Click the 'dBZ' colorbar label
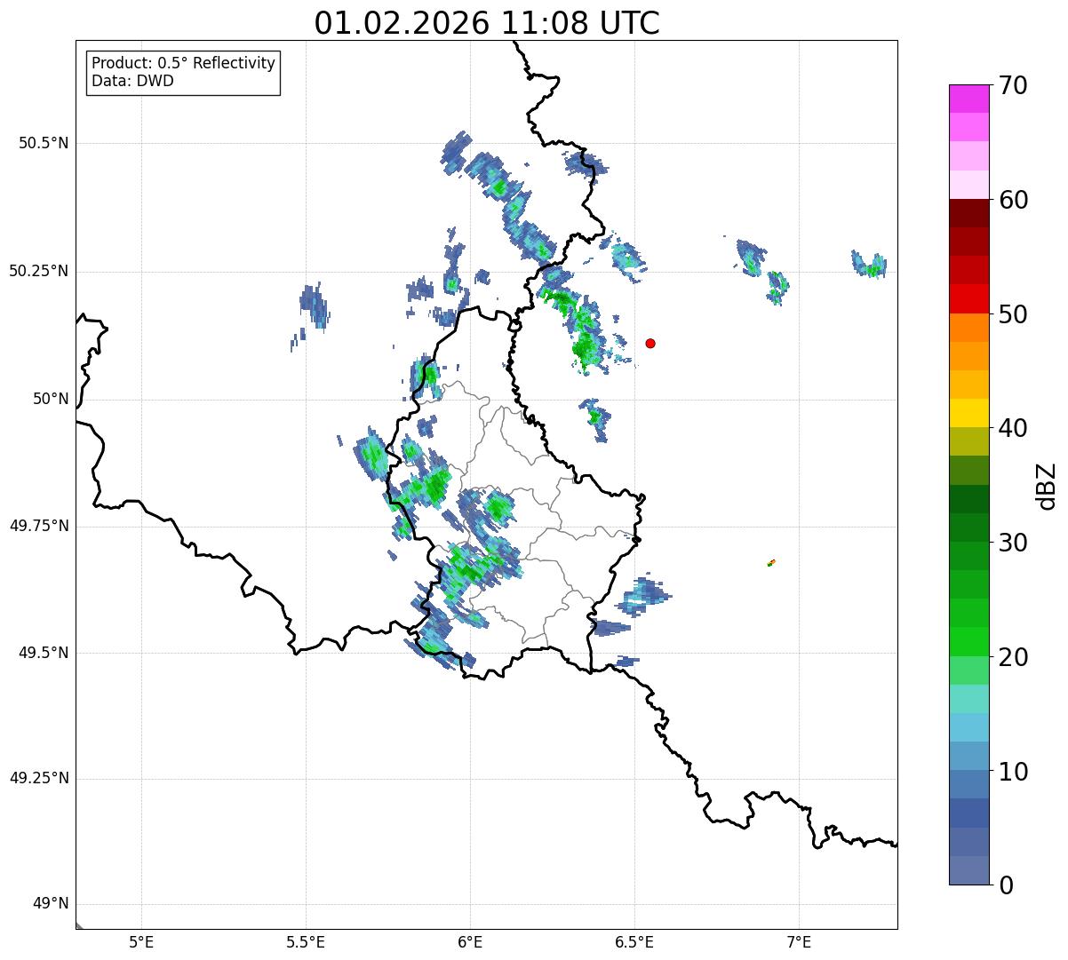The width and height of the screenshot is (1068, 960). [x=1047, y=486]
